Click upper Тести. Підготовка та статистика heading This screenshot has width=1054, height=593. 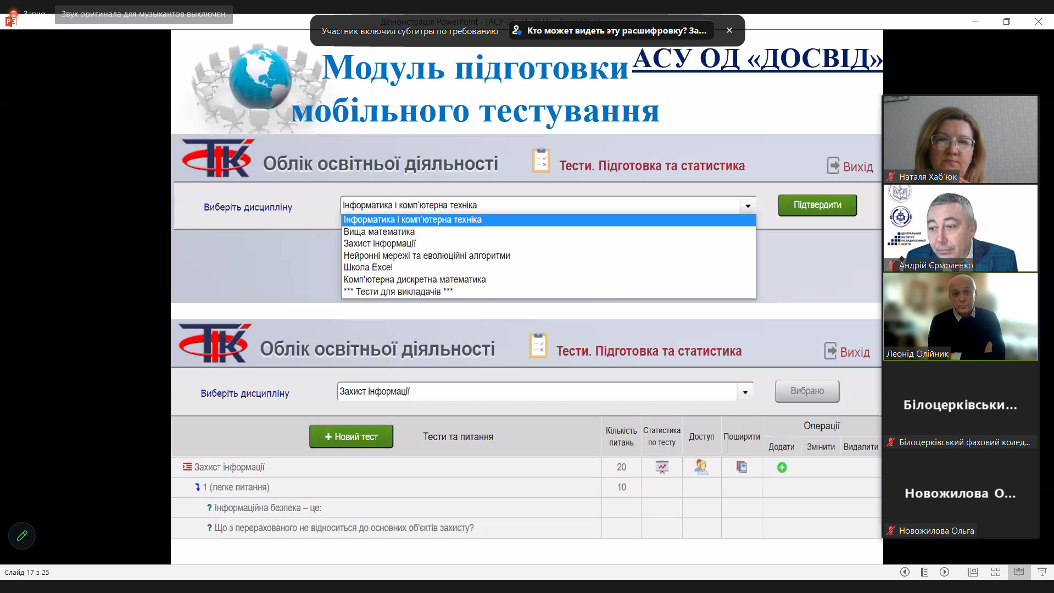click(652, 166)
